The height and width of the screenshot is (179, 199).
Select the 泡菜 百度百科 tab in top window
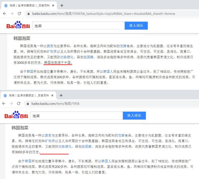point(29,6)
